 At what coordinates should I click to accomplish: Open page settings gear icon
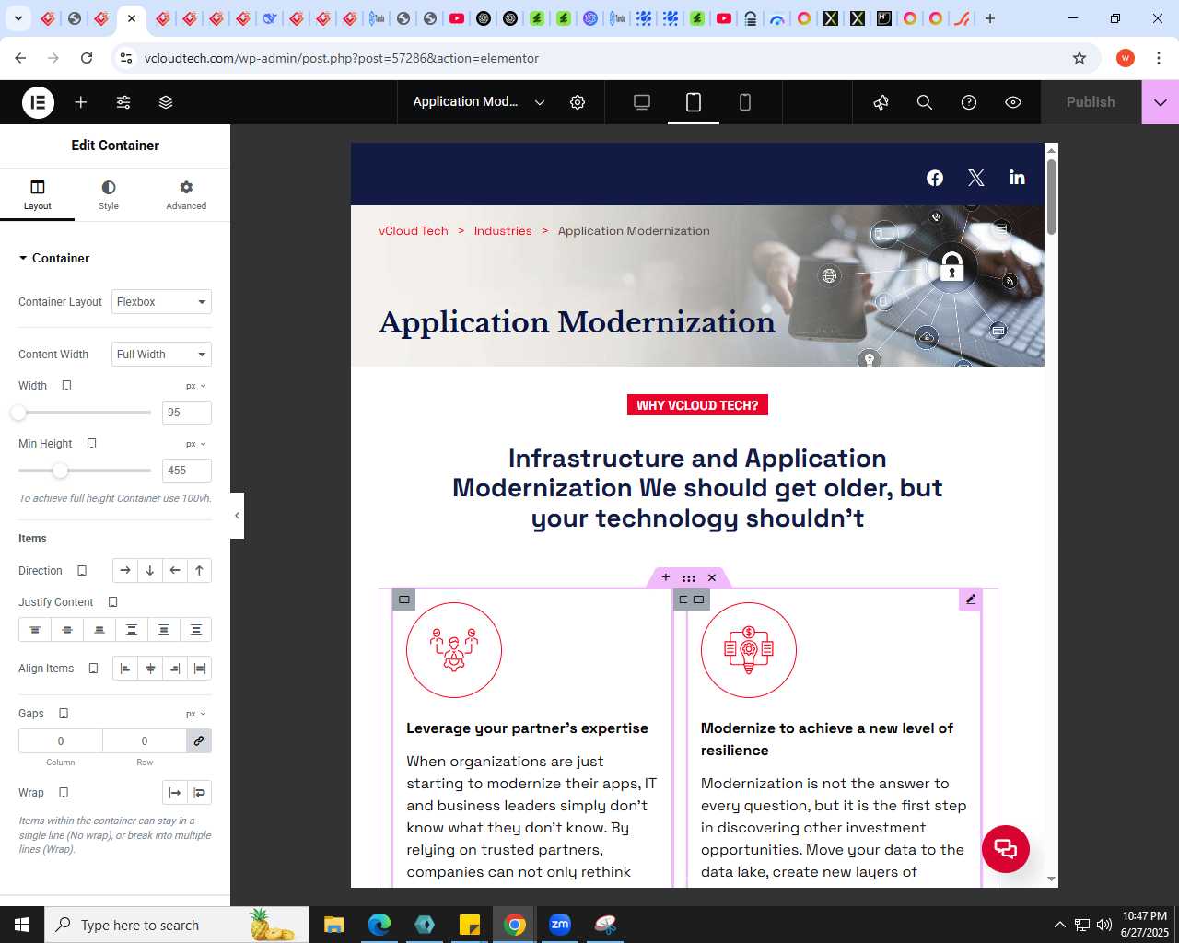(x=578, y=102)
